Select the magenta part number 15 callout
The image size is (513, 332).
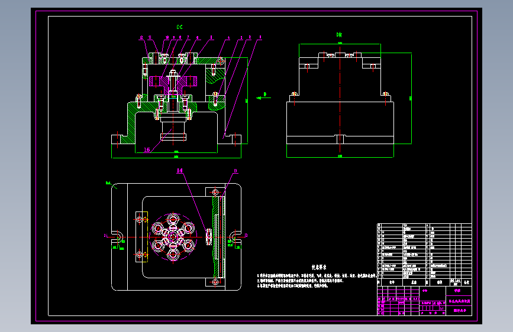click(x=147, y=149)
